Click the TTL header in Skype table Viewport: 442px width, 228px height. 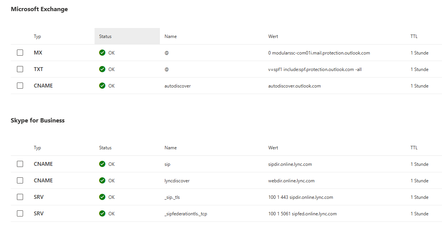point(414,148)
